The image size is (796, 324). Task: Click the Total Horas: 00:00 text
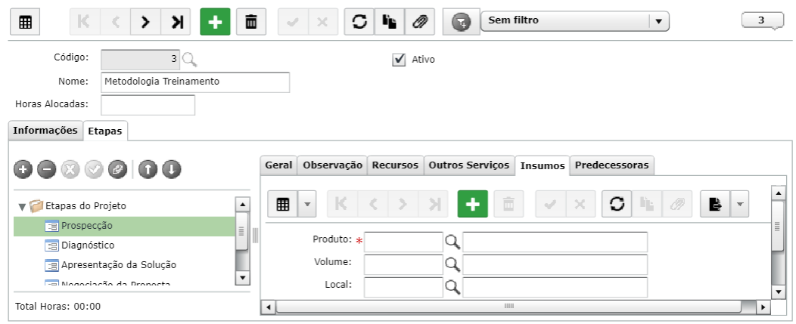click(58, 307)
